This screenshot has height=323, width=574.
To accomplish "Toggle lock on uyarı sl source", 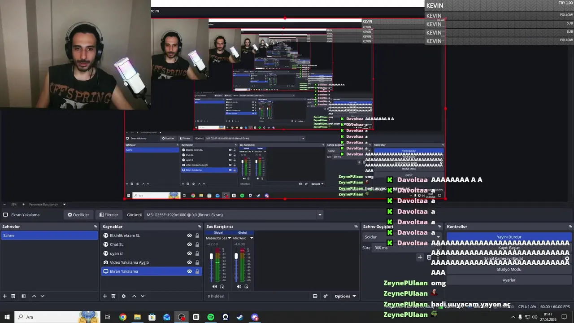I will click(x=197, y=253).
